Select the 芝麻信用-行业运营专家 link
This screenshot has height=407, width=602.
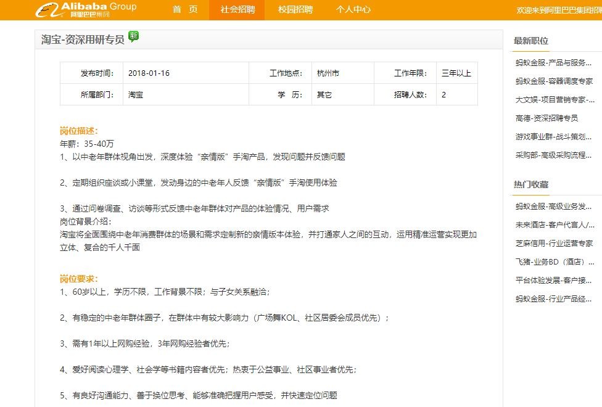(555, 243)
